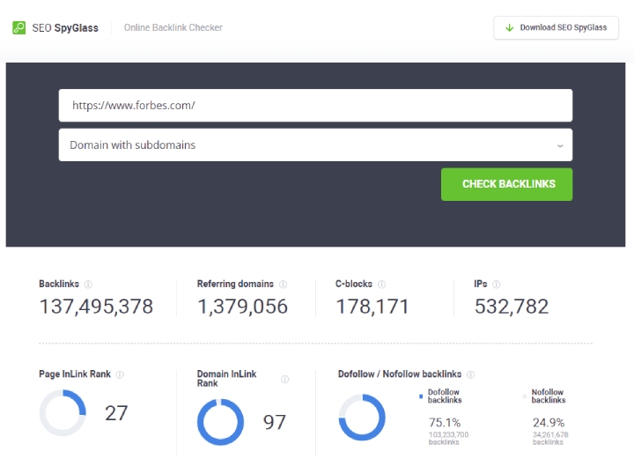The image size is (634, 459).
Task: Focus the URL input containing forbes.com
Action: (315, 105)
